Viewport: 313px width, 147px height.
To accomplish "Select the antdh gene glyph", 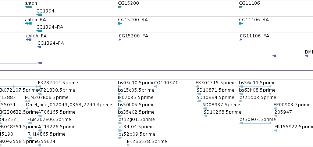I will click(28, 7).
